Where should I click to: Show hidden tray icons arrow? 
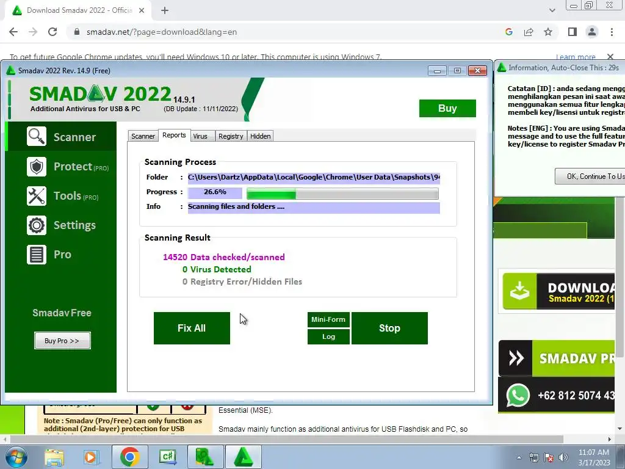tap(519, 457)
